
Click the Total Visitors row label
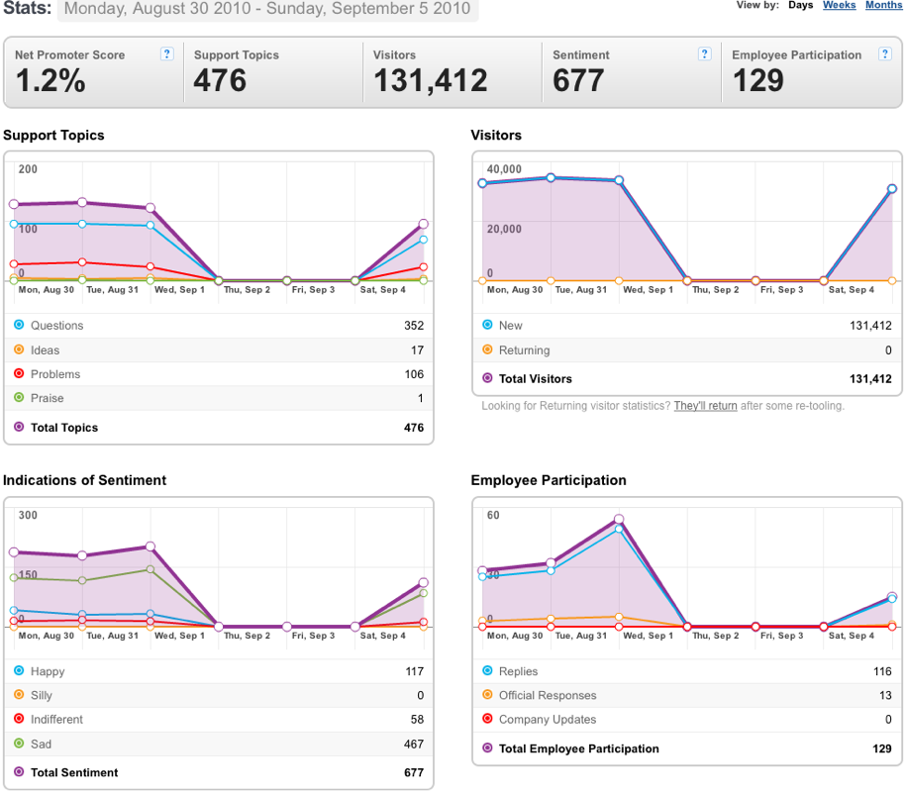point(535,379)
